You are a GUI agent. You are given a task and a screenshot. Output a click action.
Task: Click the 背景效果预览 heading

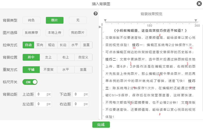(151, 14)
